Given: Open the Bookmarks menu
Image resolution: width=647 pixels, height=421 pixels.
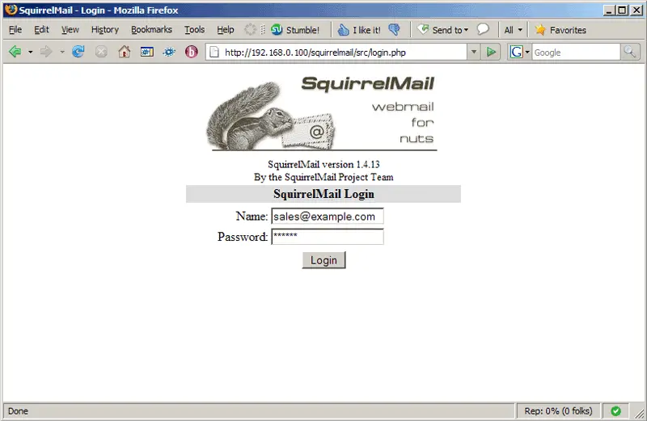Looking at the screenshot, I should 151,30.
